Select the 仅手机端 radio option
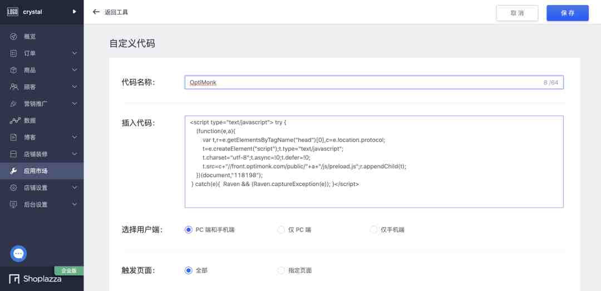 coord(373,230)
